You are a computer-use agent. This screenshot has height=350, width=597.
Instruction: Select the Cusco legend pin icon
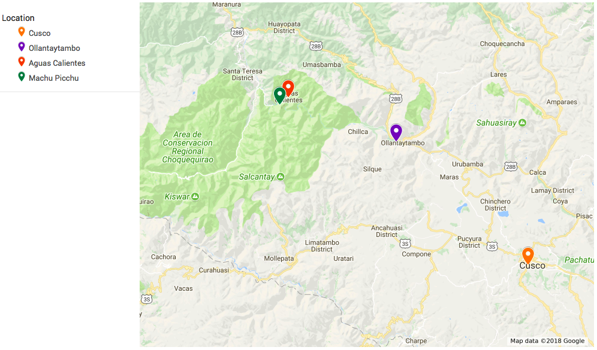coord(22,32)
